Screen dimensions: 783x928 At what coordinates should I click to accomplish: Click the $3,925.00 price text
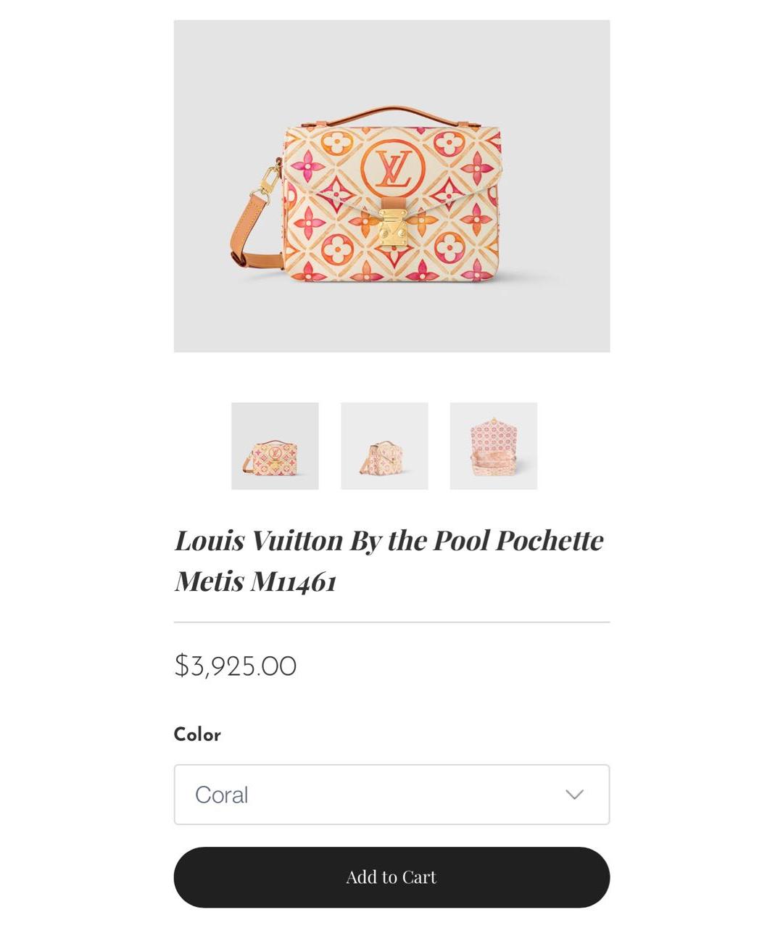[235, 665]
